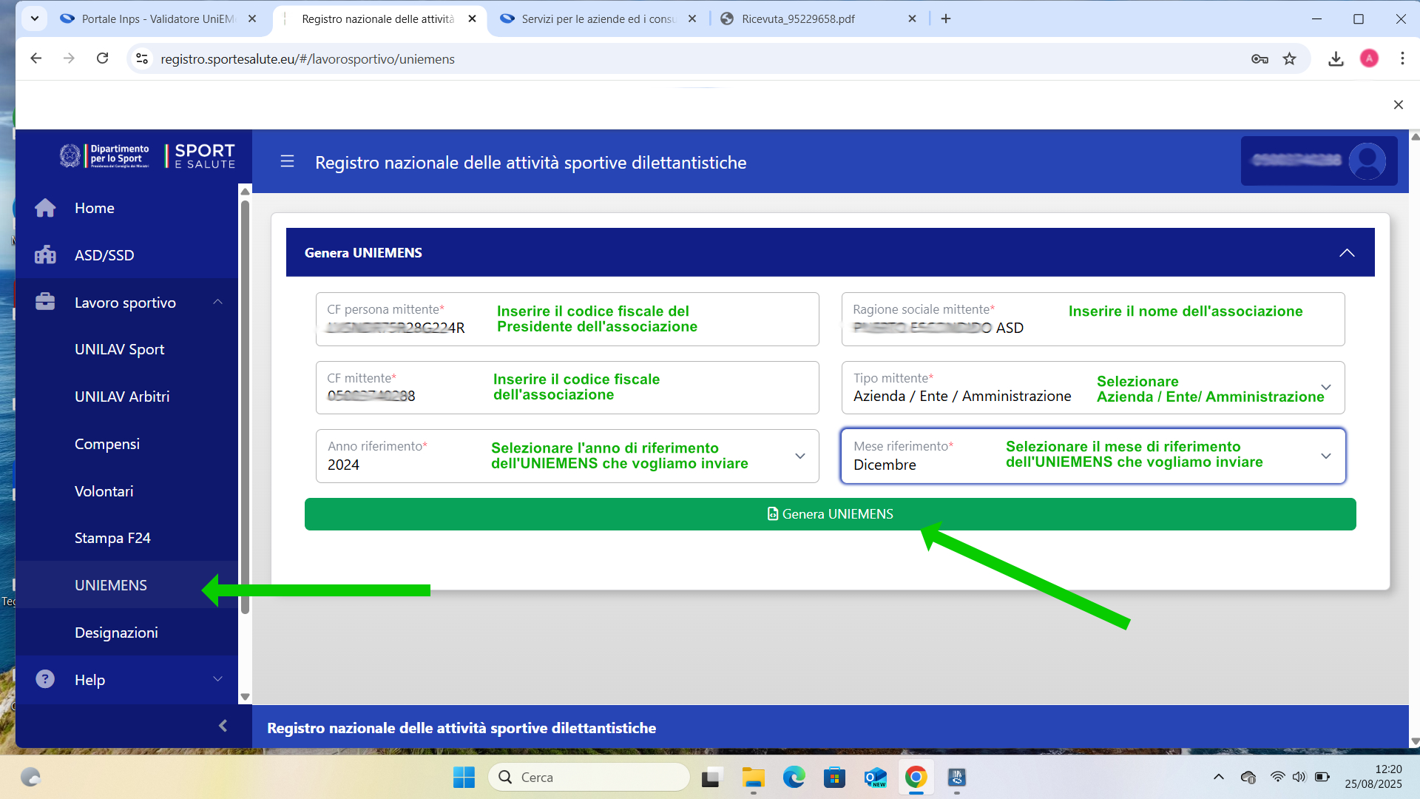
Task: Open the Compensi sidebar link
Action: (107, 444)
